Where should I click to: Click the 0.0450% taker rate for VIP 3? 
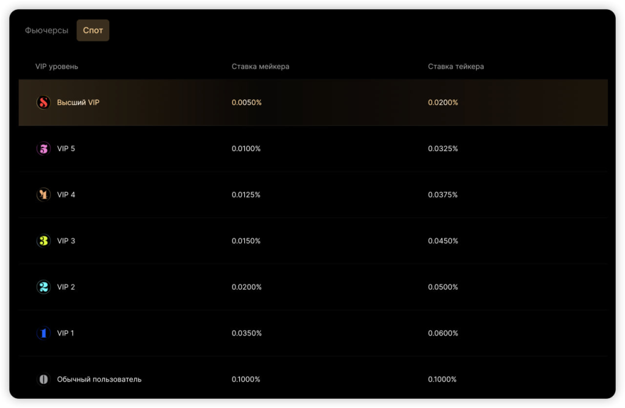pyautogui.click(x=443, y=241)
